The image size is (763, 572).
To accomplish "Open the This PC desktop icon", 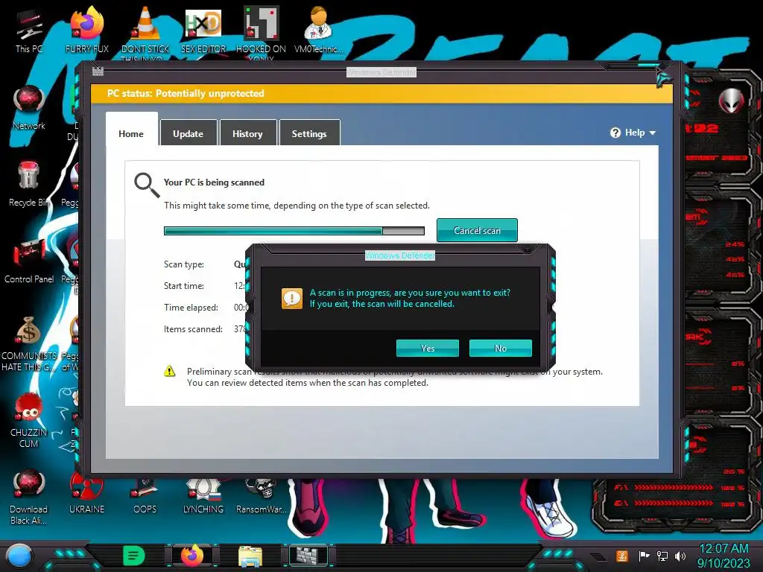I will [x=29, y=30].
